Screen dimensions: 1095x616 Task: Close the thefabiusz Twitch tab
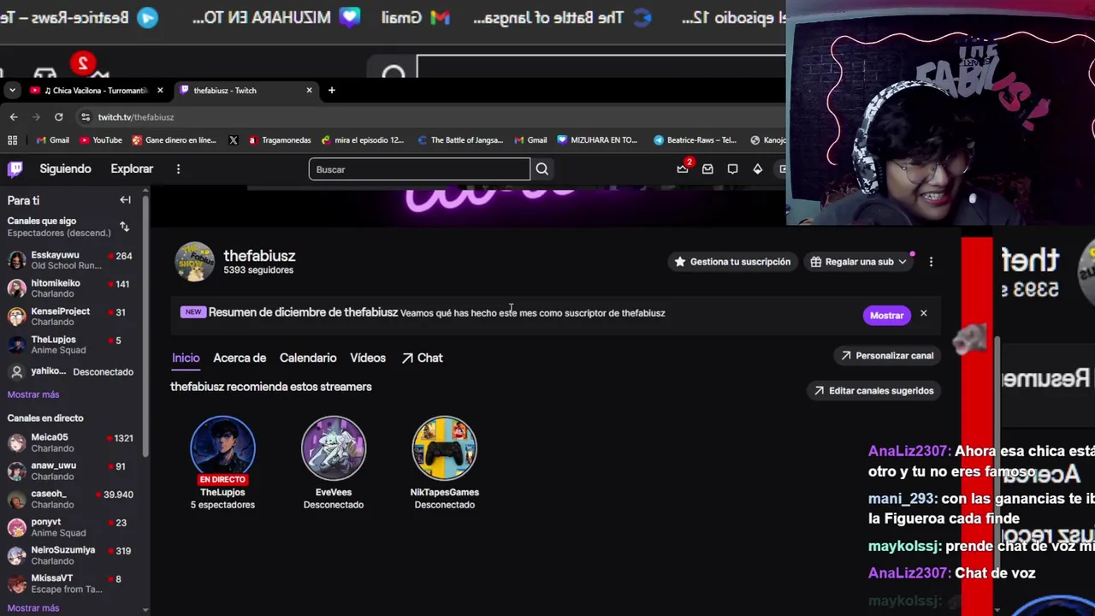point(309,90)
